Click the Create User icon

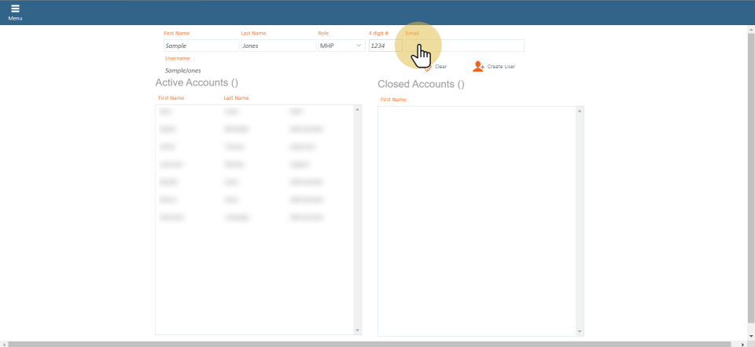[x=478, y=67]
